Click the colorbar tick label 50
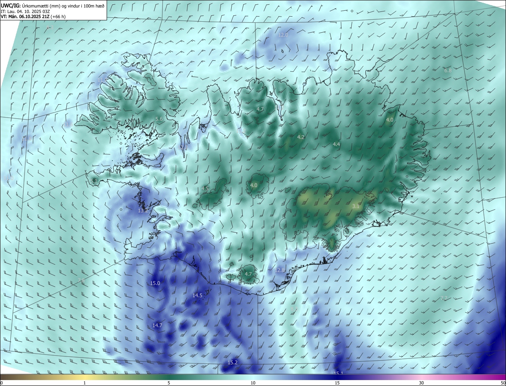This screenshot has width=506, height=386. (503, 383)
